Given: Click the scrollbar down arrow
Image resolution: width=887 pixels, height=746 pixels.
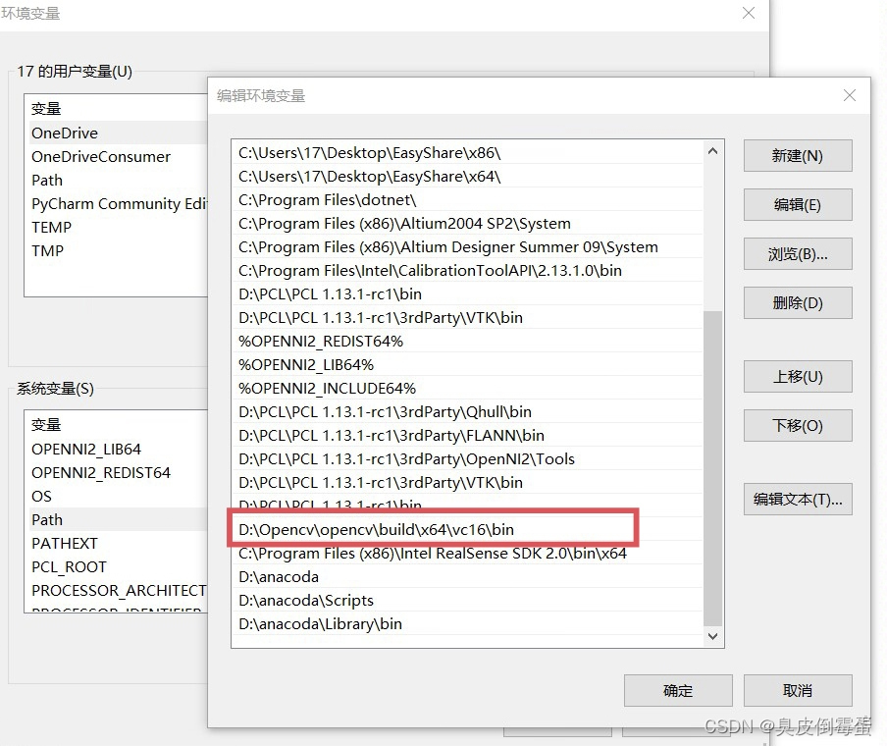Looking at the screenshot, I should (x=714, y=634).
